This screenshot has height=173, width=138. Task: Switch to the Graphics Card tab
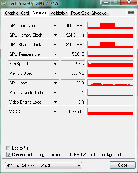tap(17, 13)
